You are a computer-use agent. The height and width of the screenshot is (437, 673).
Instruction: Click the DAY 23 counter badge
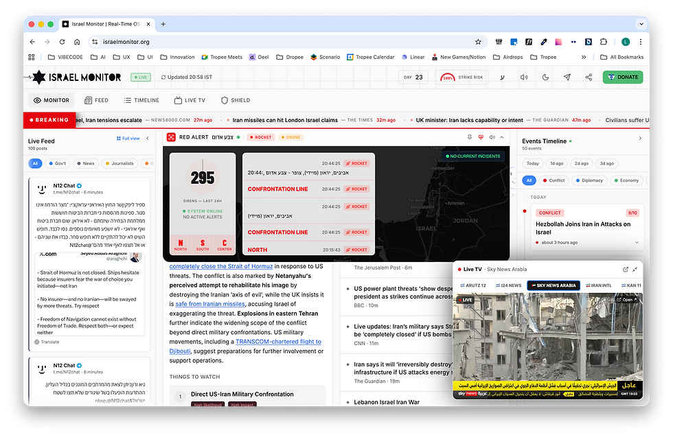[413, 78]
